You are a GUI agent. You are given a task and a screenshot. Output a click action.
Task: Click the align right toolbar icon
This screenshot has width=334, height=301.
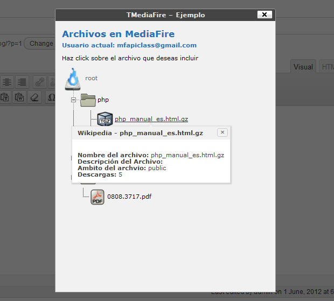coord(22,82)
